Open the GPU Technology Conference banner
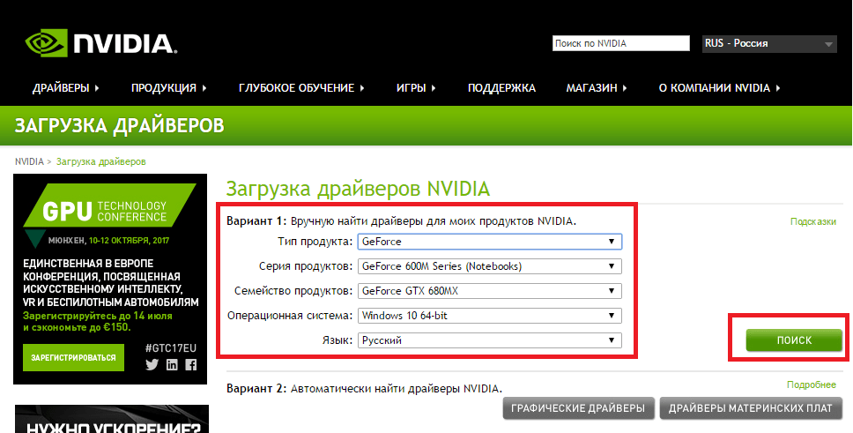853x433 pixels. tap(110, 279)
